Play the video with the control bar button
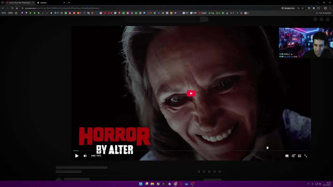Image resolution: width=333 pixels, height=187 pixels. pos(77,156)
